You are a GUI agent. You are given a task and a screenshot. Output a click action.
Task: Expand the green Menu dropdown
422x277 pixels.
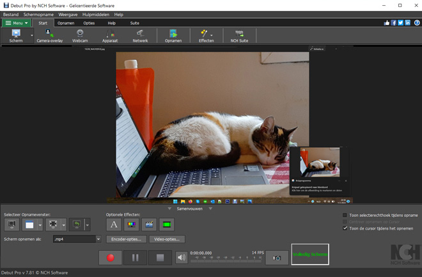pos(17,23)
